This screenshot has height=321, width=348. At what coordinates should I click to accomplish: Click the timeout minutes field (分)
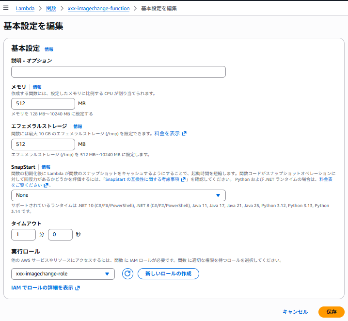(x=24, y=235)
